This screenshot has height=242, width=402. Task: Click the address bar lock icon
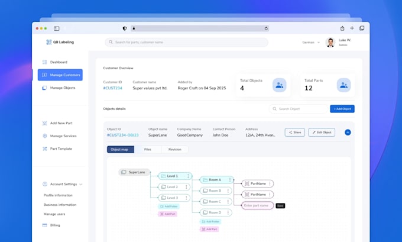134,28
